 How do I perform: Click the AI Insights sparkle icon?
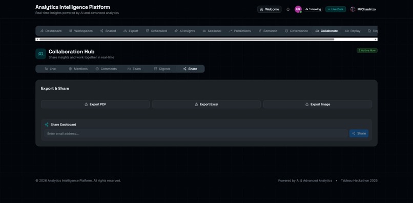tap(176, 31)
